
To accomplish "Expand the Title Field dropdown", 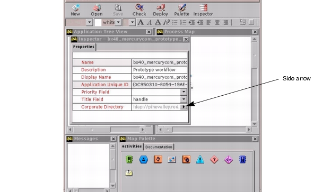I will 184,99.
